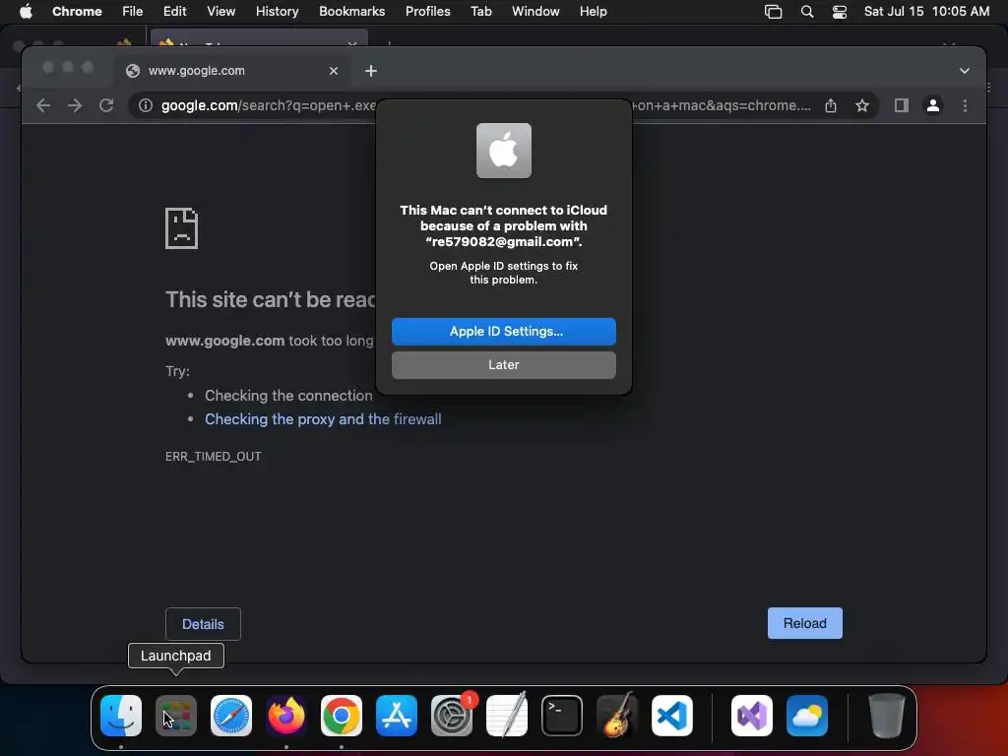Launch Terminal from the Dock

(x=562, y=715)
